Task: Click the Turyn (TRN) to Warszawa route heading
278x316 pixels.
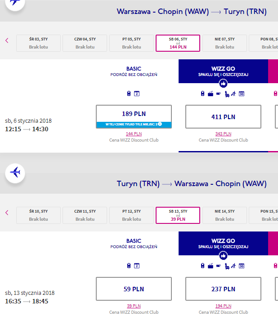Action: click(x=192, y=183)
